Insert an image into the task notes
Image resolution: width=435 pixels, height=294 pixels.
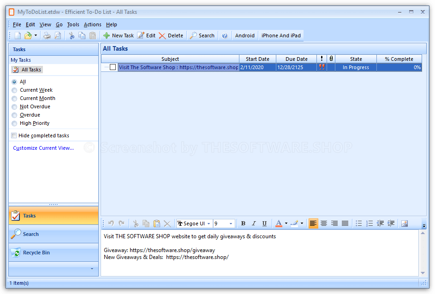coord(404,223)
